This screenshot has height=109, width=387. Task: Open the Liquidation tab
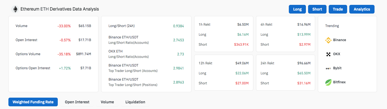(x=135, y=102)
